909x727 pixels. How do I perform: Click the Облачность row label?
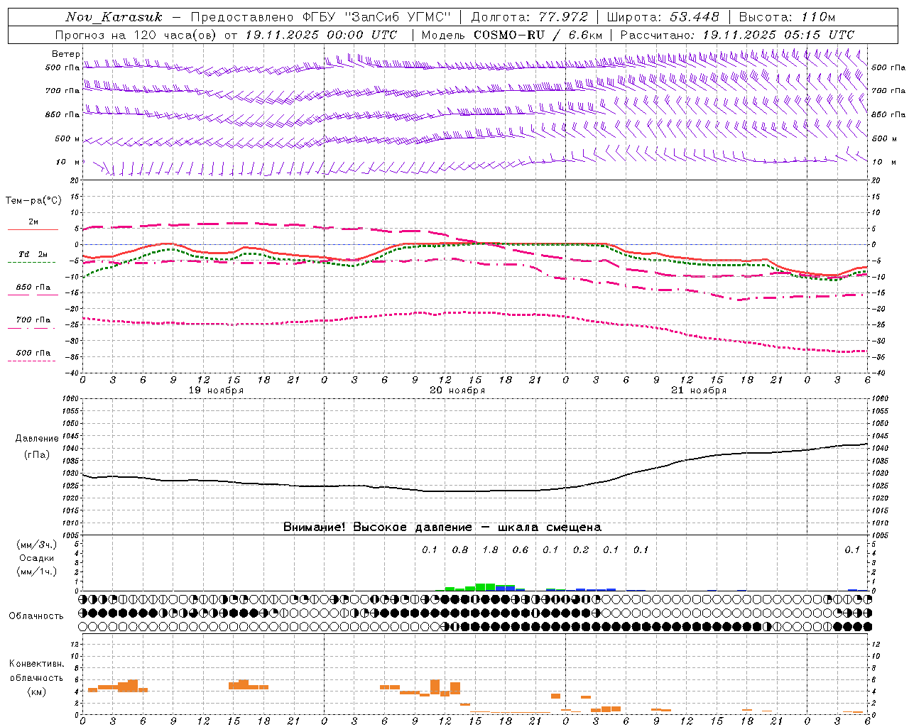pos(36,616)
